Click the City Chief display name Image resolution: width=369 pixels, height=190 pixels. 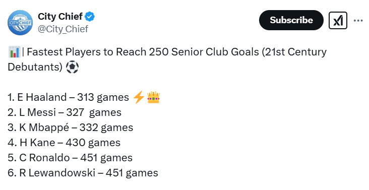tap(60, 17)
